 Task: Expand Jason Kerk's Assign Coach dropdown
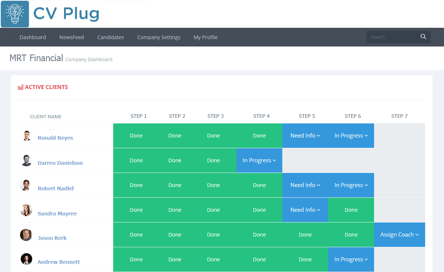pos(400,235)
